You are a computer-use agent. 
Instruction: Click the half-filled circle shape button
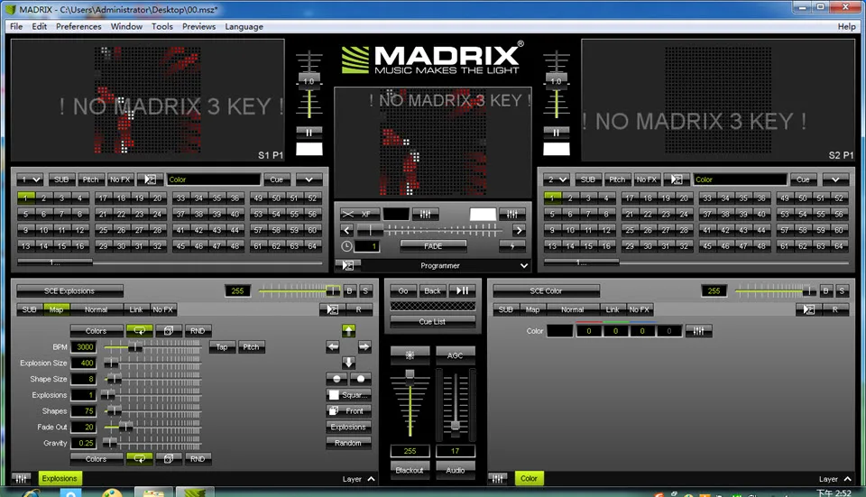tap(336, 379)
